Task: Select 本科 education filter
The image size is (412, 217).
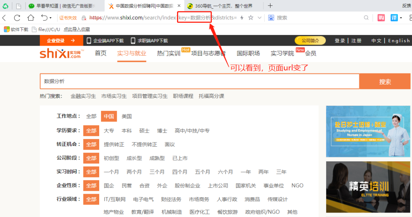Action: coord(127,131)
